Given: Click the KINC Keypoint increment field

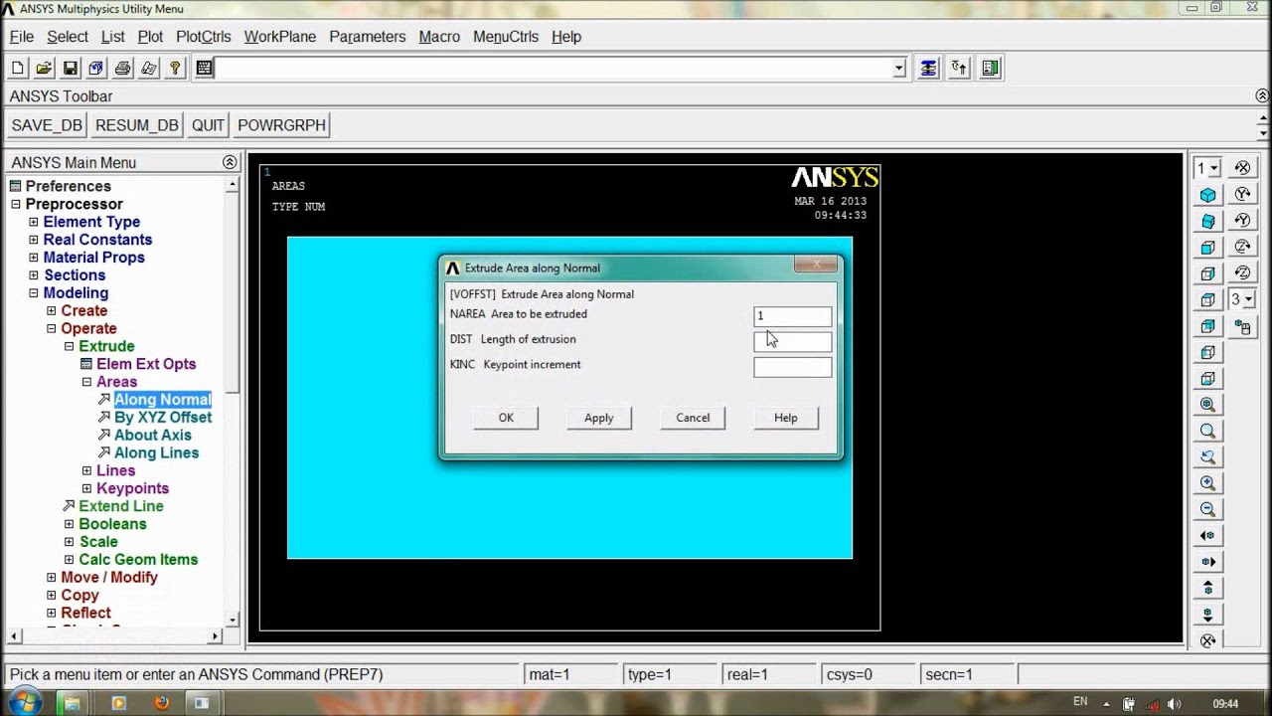Looking at the screenshot, I should point(792,367).
